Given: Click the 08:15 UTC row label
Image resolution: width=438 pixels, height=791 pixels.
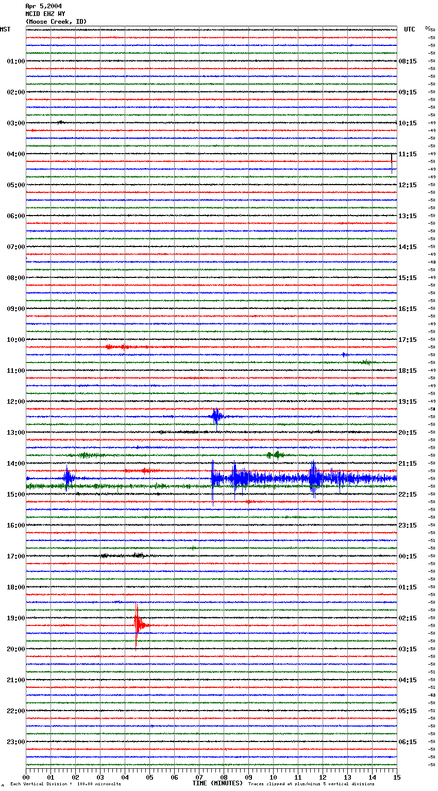Looking at the screenshot, I should [408, 61].
